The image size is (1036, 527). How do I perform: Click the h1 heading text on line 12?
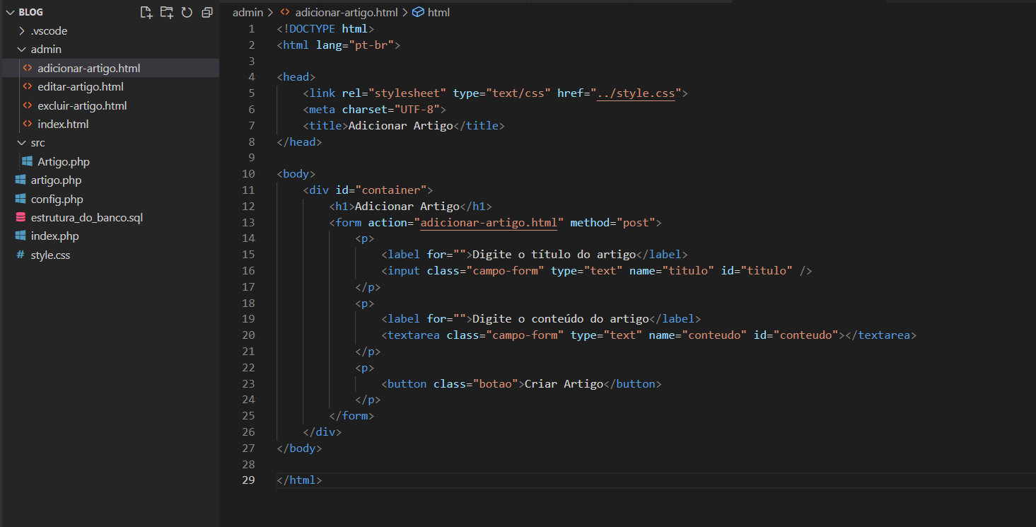click(407, 207)
